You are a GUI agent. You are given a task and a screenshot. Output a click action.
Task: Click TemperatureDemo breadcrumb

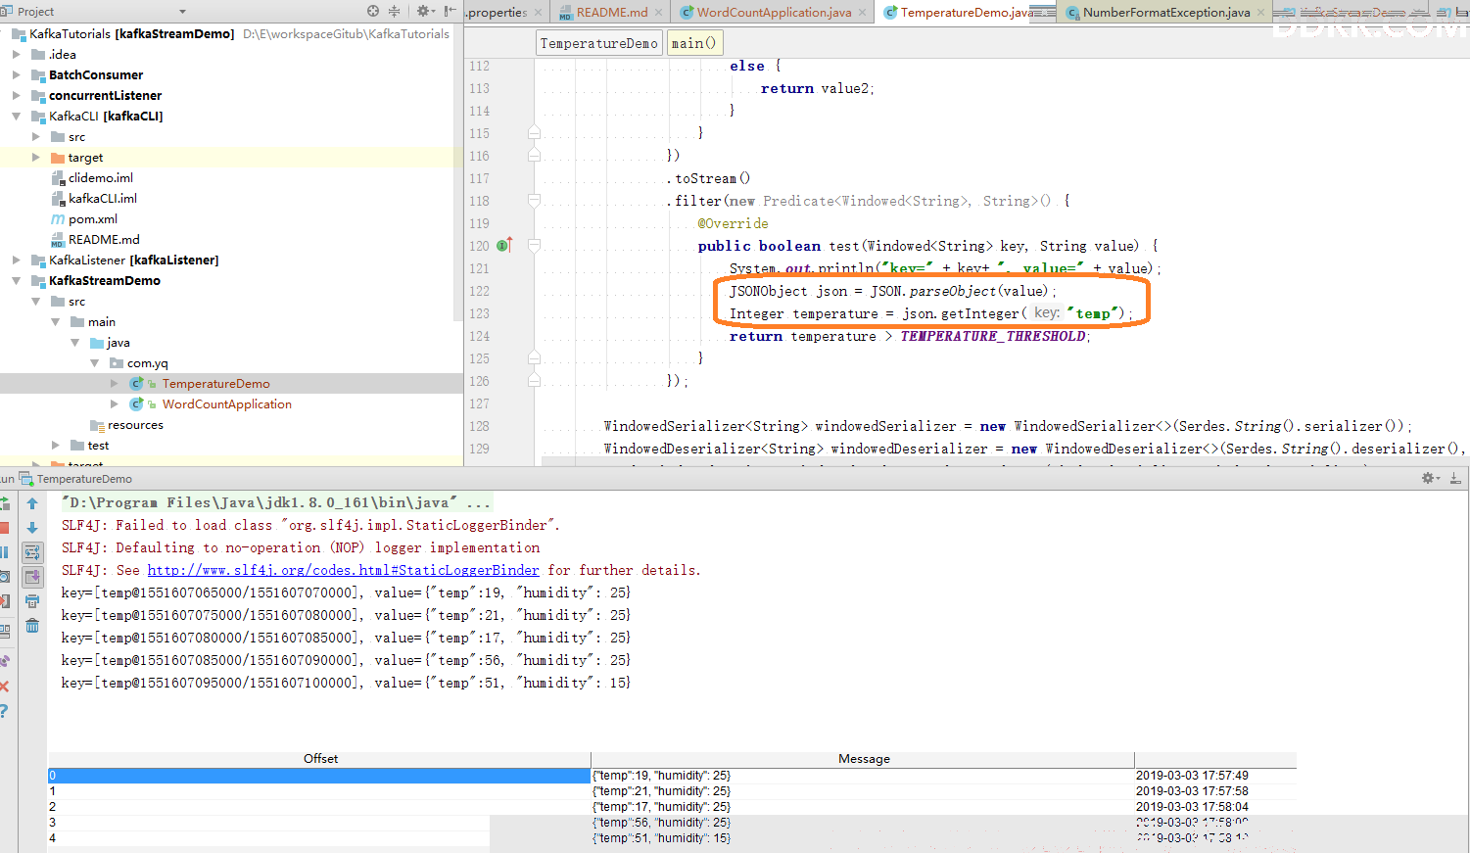[x=599, y=43]
